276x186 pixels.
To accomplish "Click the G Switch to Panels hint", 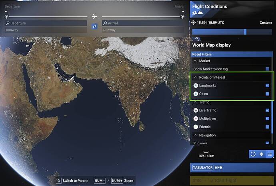I will pyautogui.click(x=72, y=181).
